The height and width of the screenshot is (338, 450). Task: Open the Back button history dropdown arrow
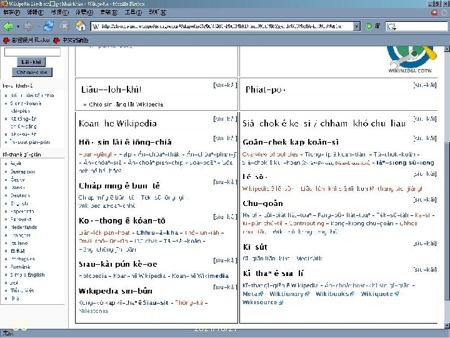(18, 26)
